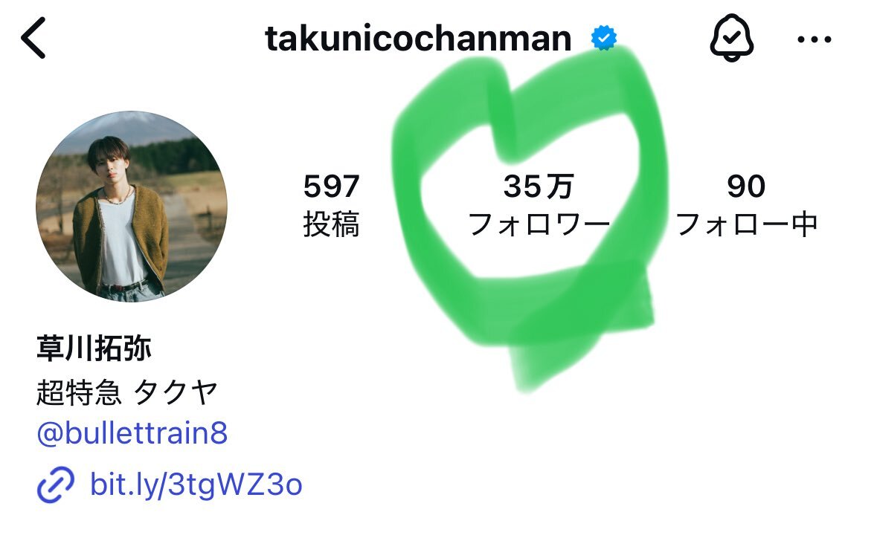877x535 pixels.
Task: Open the three-dot more options menu
Action: click(815, 39)
